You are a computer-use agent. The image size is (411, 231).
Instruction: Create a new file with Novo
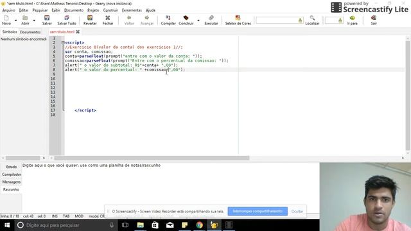coord(6,20)
